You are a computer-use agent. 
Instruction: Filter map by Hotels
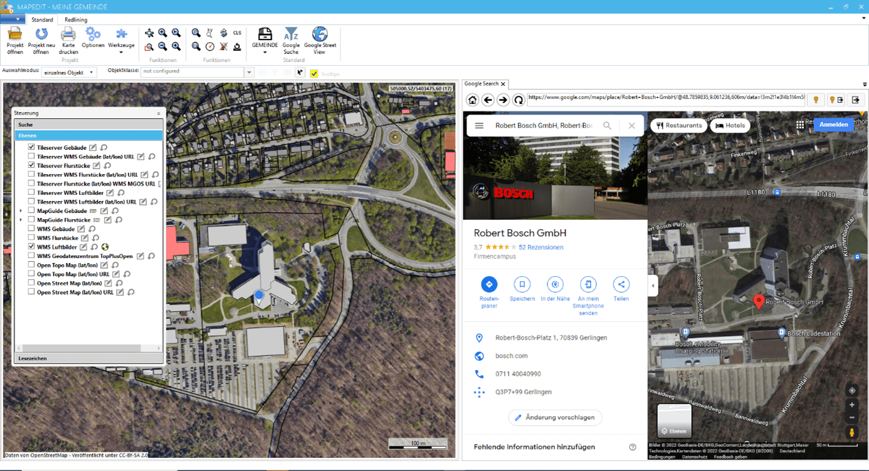coord(730,125)
